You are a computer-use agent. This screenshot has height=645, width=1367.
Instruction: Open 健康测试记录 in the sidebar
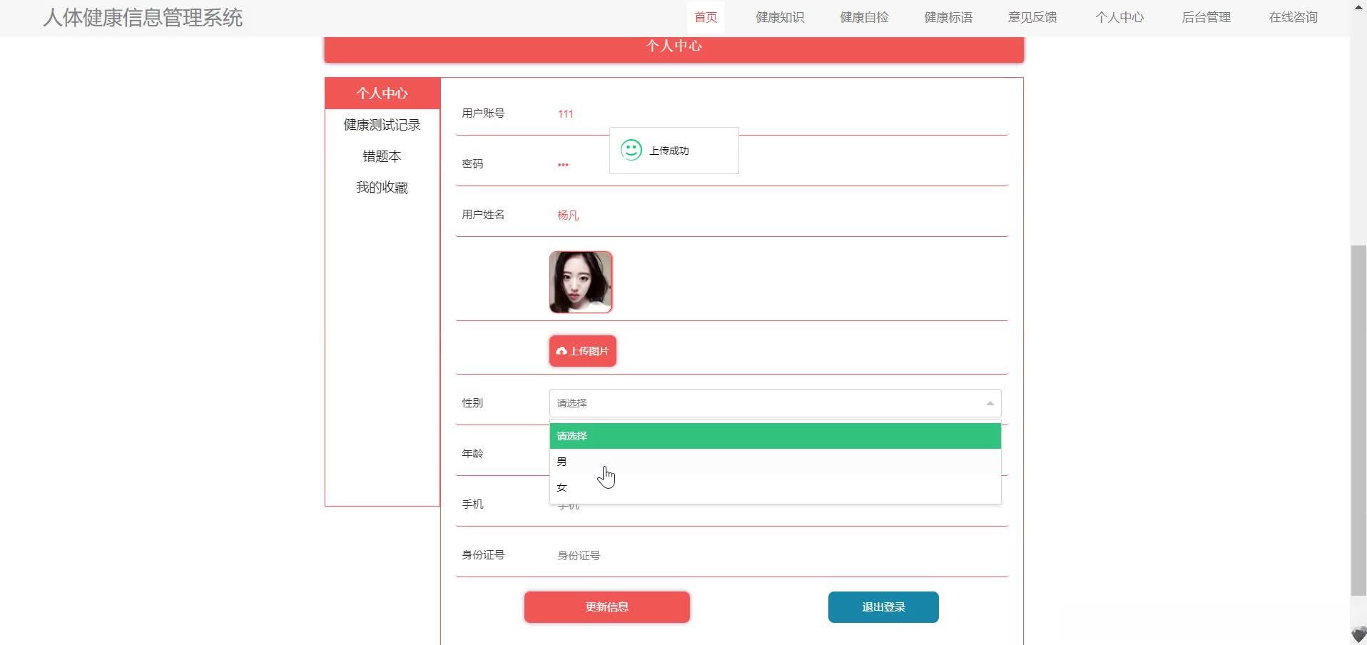381,124
